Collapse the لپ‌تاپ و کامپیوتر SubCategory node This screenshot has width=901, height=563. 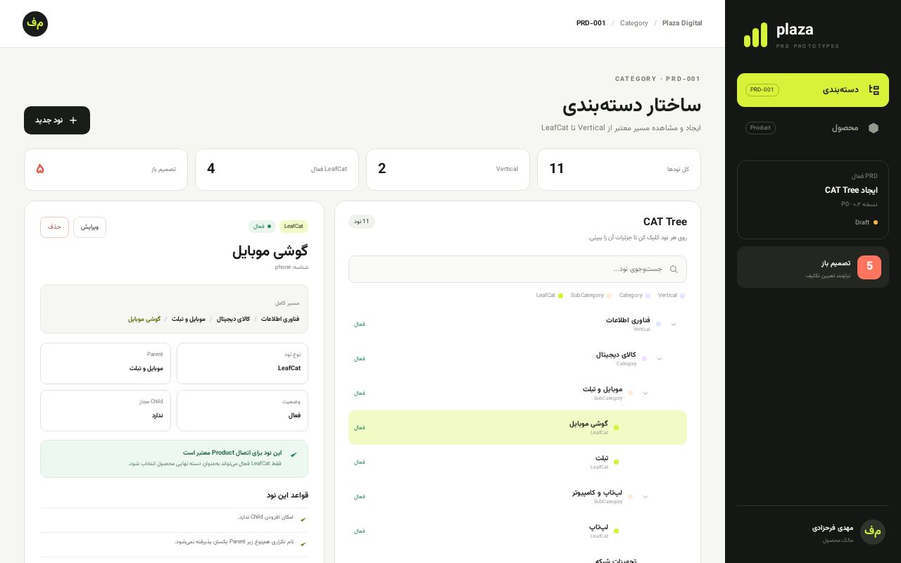[645, 497]
